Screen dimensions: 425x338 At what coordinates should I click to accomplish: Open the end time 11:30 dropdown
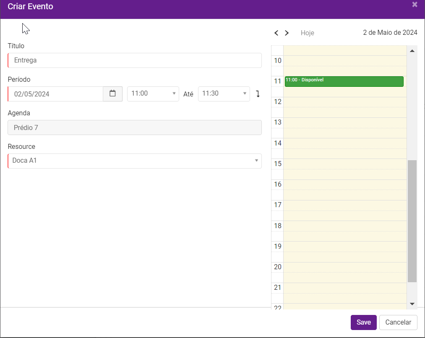click(224, 94)
